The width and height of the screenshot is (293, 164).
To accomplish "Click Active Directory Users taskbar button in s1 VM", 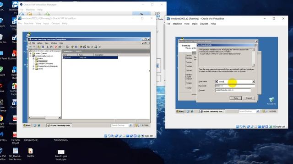I will point(59,126).
